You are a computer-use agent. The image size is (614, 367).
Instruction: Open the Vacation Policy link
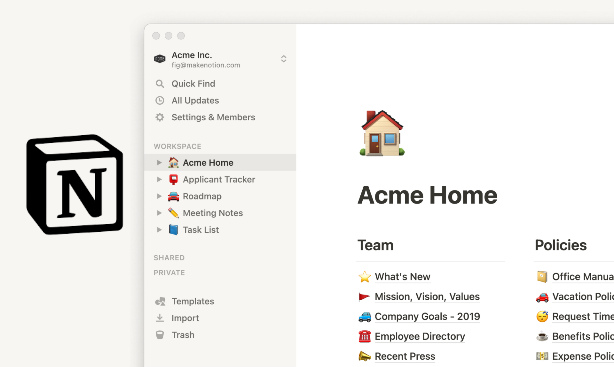point(583,297)
